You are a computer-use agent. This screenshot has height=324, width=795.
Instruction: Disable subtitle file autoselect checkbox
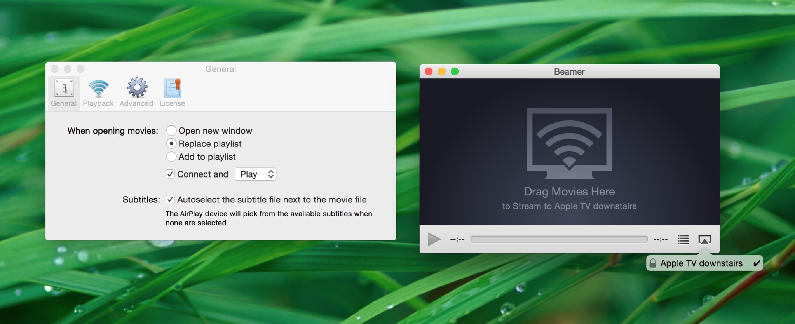[170, 199]
